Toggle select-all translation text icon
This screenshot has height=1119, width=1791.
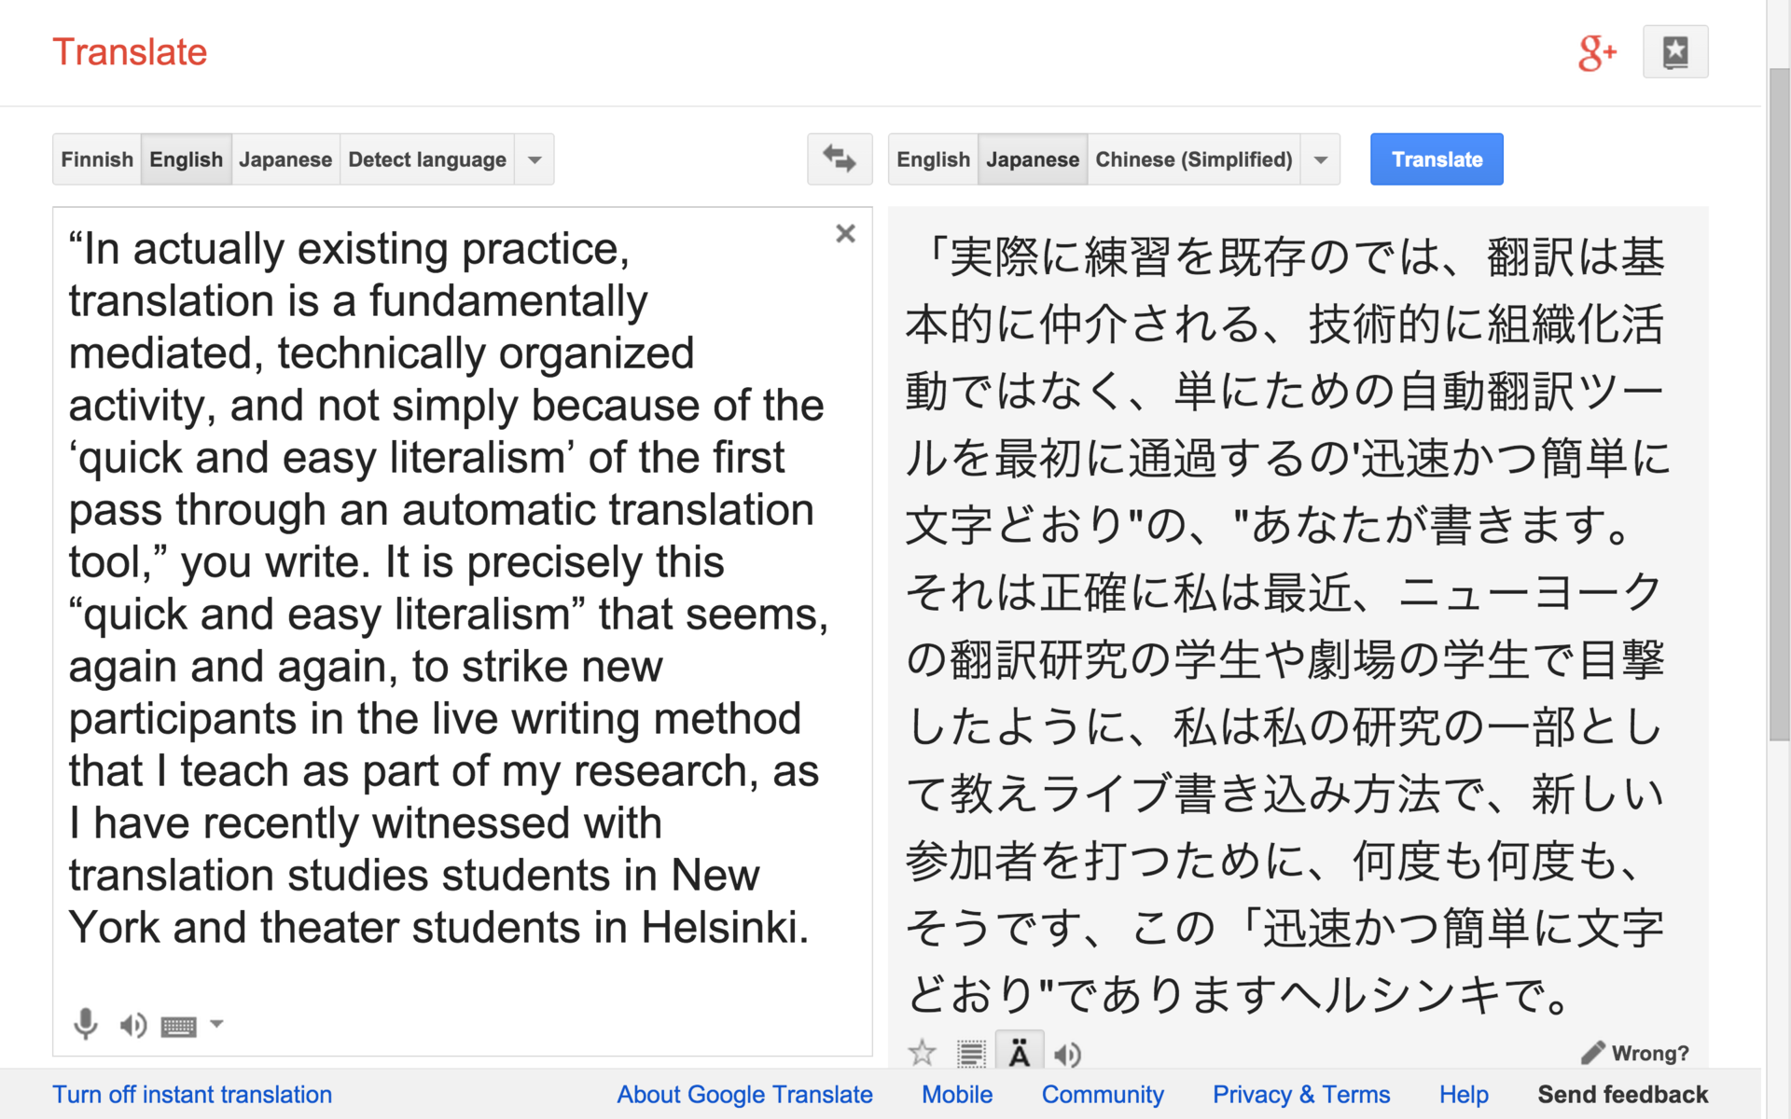[x=971, y=1055]
